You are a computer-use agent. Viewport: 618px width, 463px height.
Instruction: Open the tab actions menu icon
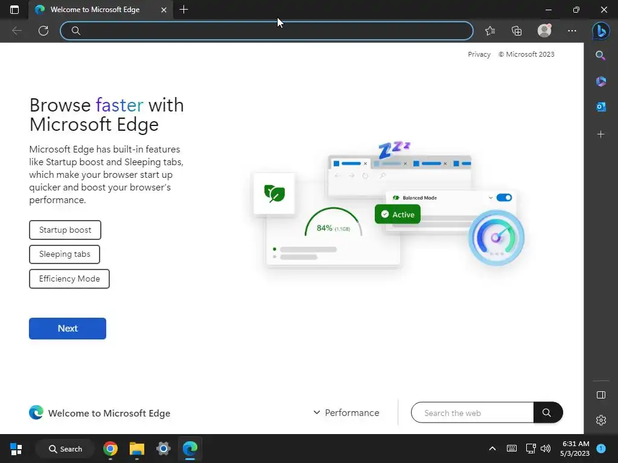[x=14, y=10]
